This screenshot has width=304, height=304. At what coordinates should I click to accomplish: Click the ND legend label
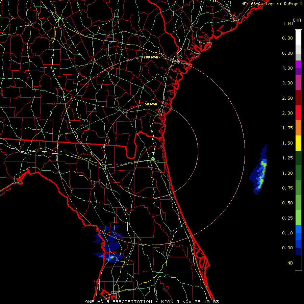(x=290, y=263)
